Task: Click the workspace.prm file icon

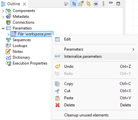Action: [14, 34]
